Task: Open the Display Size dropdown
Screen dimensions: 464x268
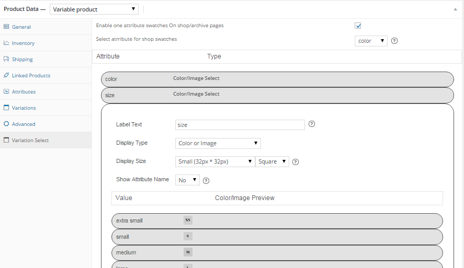Action: (215, 161)
